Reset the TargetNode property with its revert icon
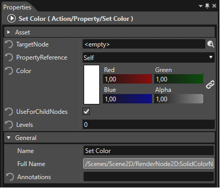The width and height of the screenshot is (220, 188). point(9,44)
